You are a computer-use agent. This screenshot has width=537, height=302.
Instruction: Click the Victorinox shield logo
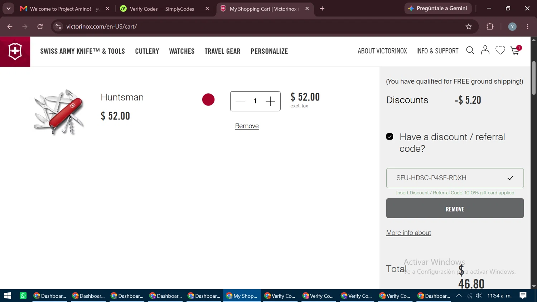[x=15, y=52]
